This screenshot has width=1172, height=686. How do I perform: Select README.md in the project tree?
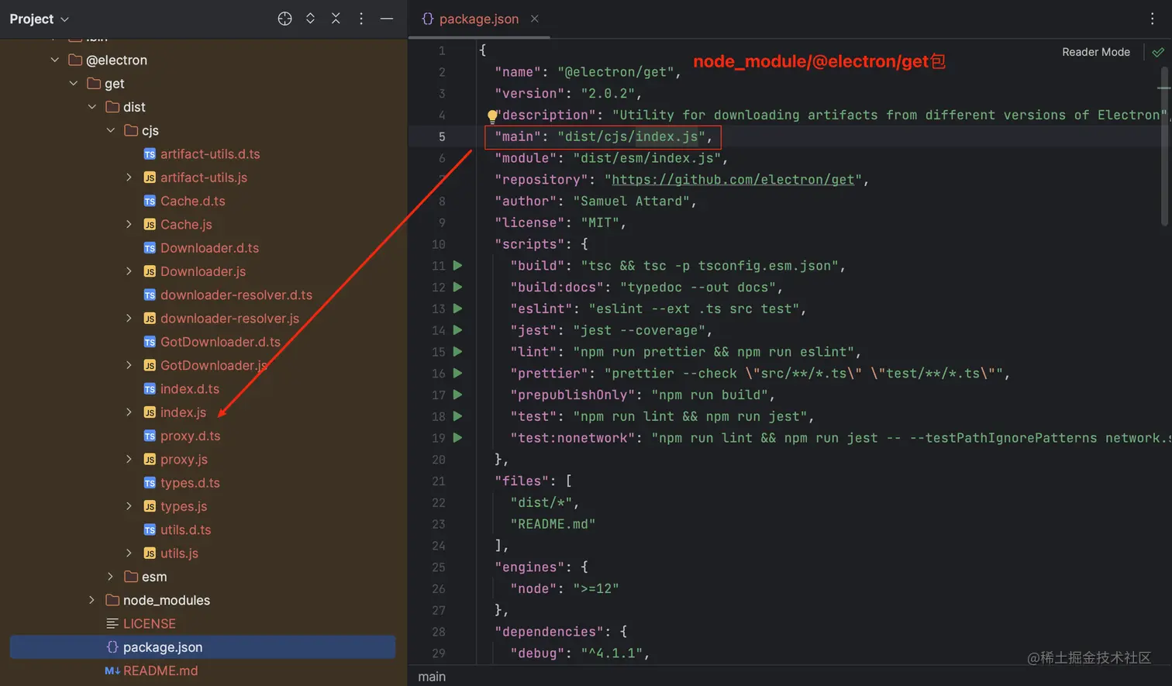tap(160, 670)
